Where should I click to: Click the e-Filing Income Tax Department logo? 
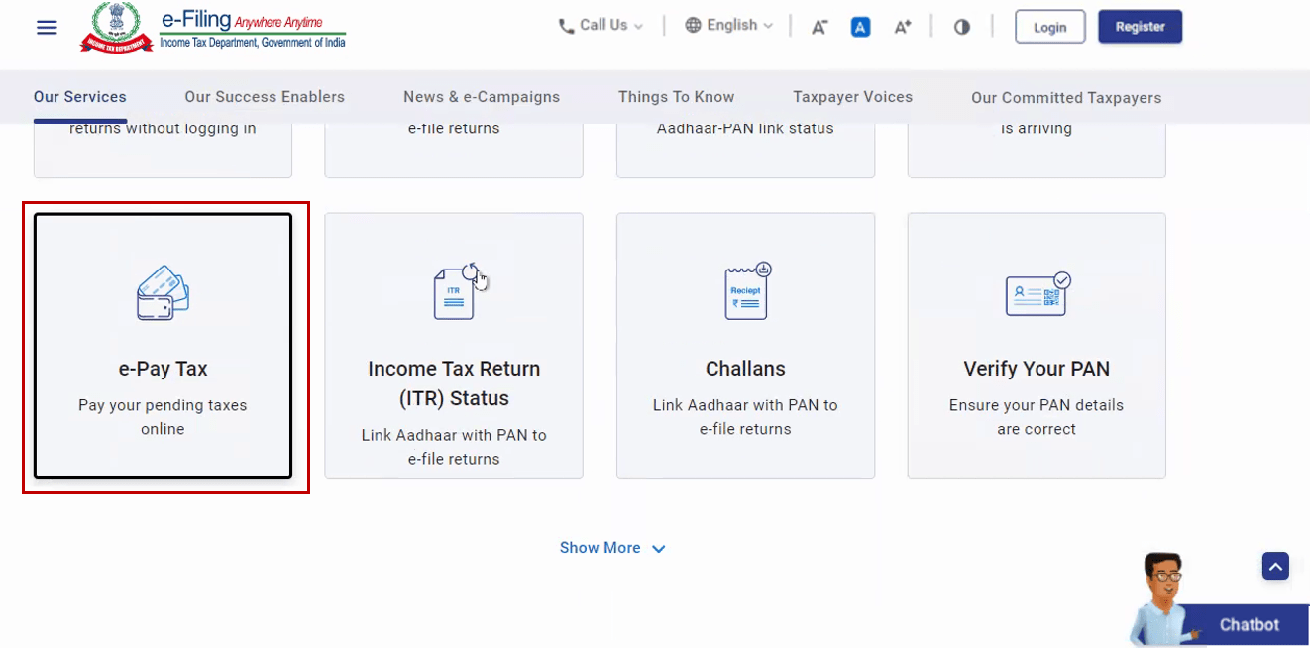213,28
